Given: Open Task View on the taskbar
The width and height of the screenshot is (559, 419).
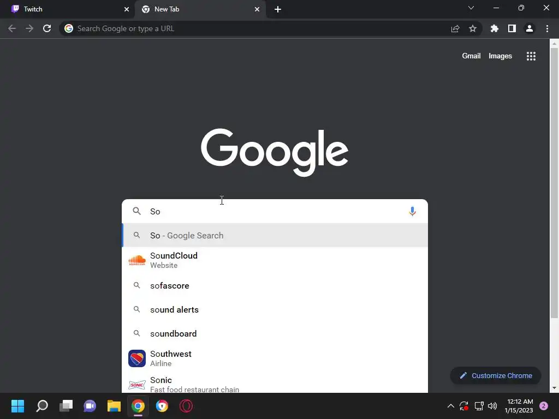Looking at the screenshot, I should (x=66, y=406).
